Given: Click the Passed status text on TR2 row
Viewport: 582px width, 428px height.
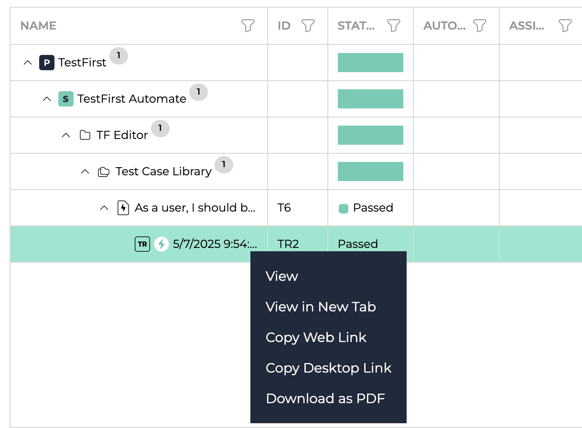Looking at the screenshot, I should coord(358,244).
